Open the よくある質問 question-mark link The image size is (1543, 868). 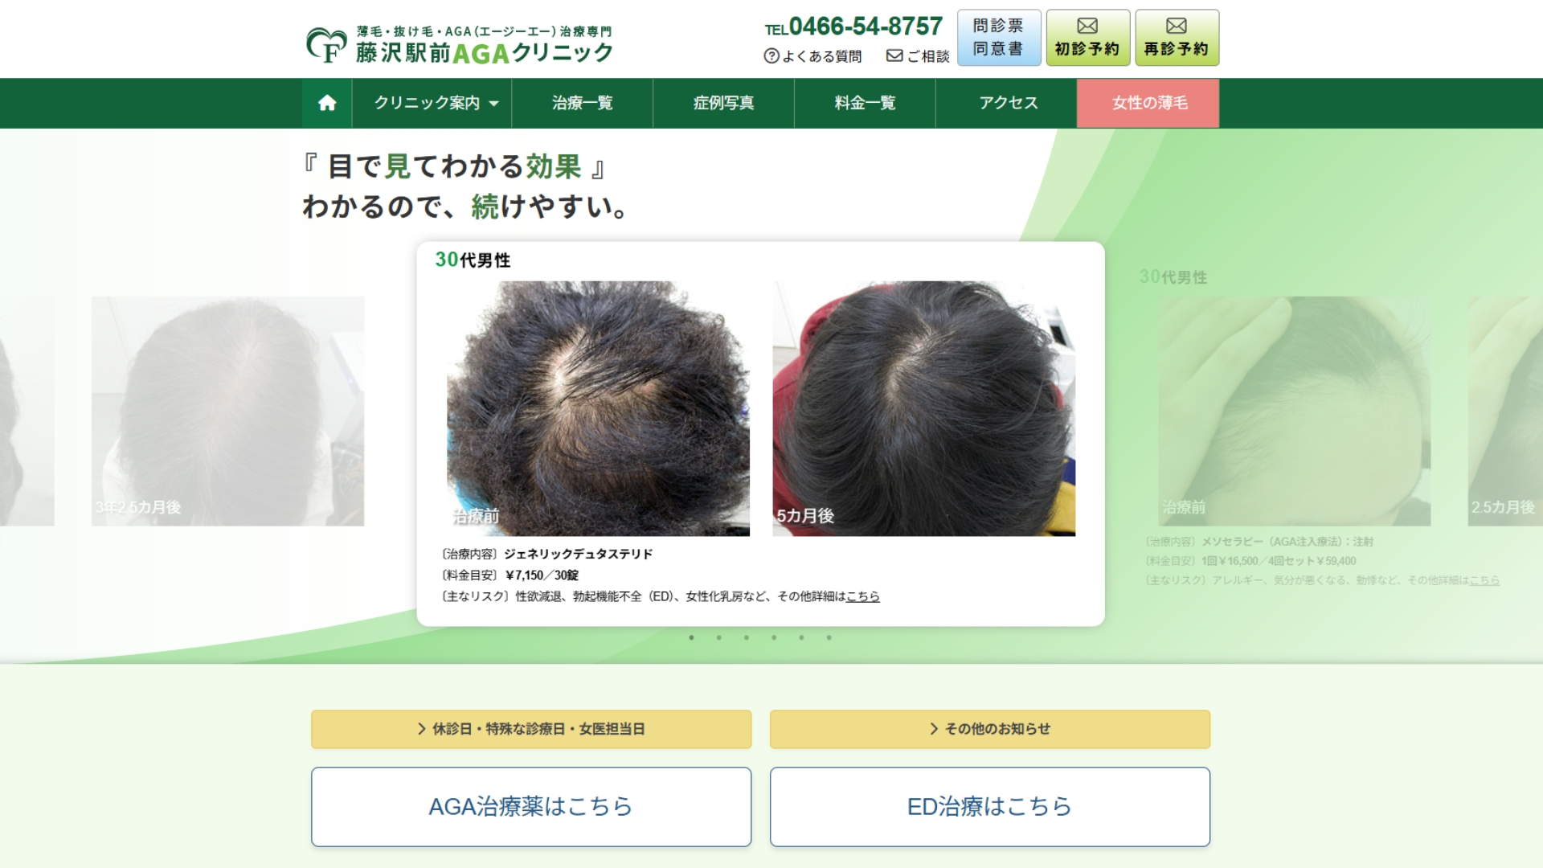pos(812,56)
